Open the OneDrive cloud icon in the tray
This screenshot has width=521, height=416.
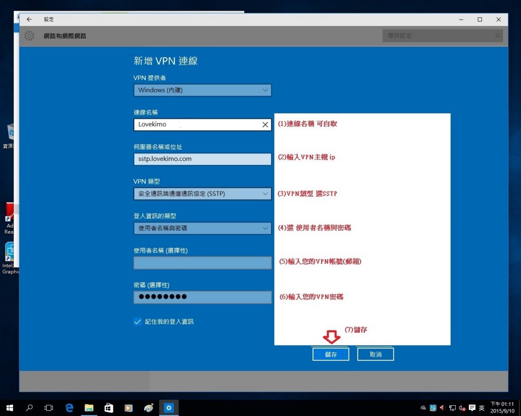click(423, 407)
